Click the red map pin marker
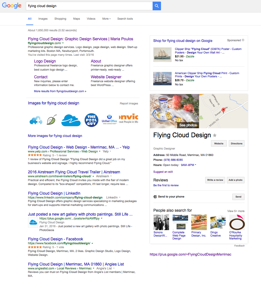Viewport: 261px width, 281px height. (x=223, y=110)
